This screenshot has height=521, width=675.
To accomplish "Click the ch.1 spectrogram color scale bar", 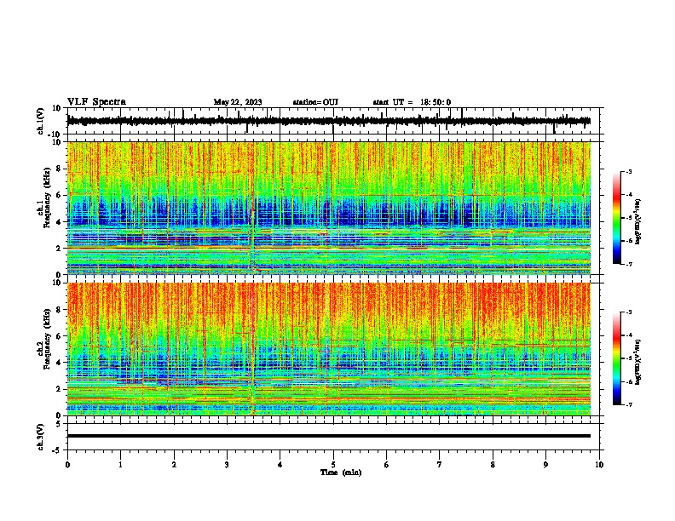I will (x=617, y=218).
